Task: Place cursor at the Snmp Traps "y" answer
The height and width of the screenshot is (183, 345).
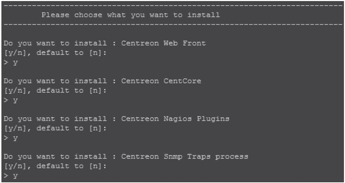Action: [x=15, y=176]
